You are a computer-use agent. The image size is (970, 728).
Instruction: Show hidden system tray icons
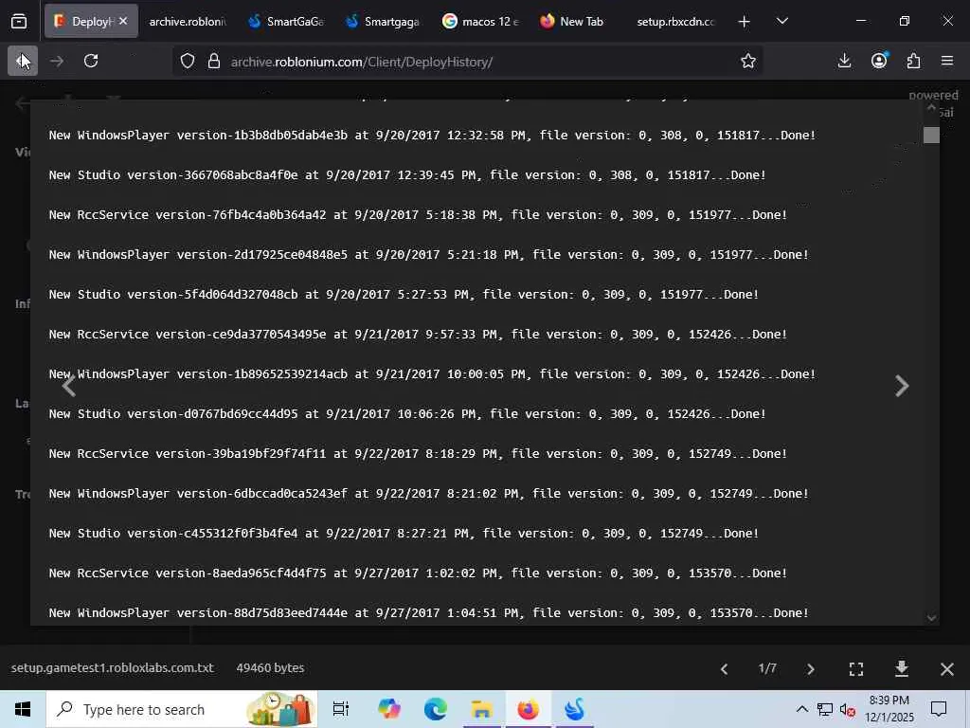[x=801, y=709]
